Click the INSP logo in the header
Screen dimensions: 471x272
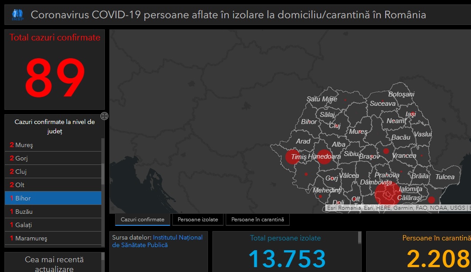[17, 15]
